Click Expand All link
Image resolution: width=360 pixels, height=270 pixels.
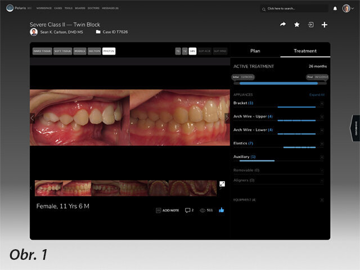point(317,94)
